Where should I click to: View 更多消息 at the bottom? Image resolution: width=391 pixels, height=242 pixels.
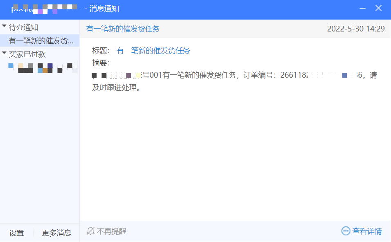click(56, 232)
